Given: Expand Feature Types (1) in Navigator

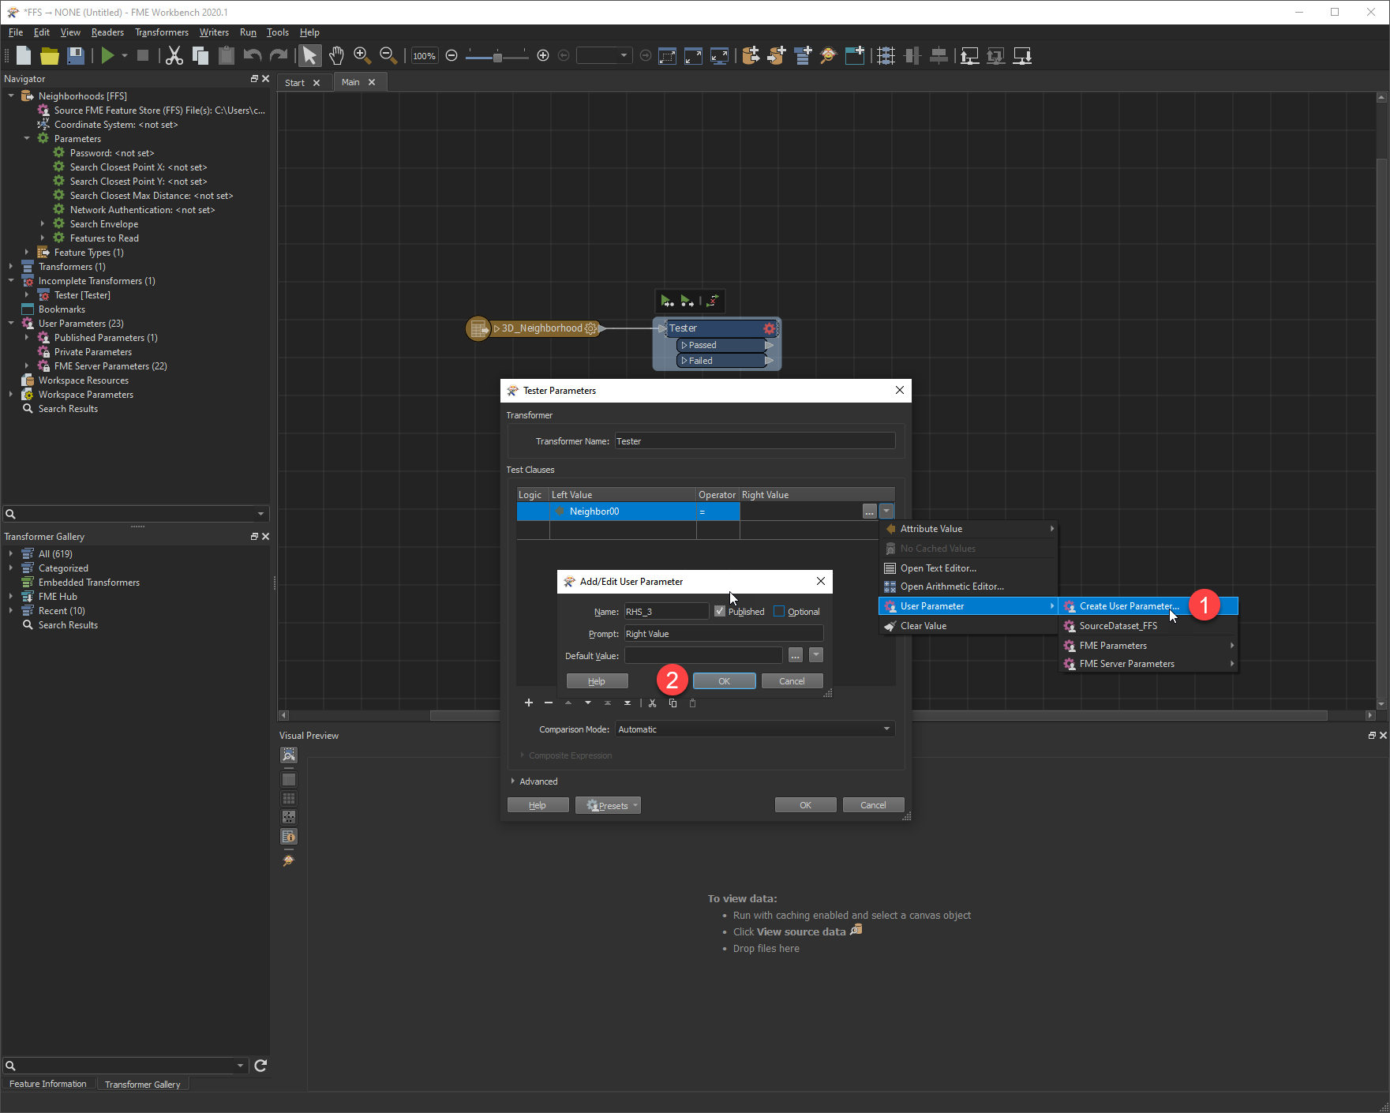Looking at the screenshot, I should click(x=27, y=253).
